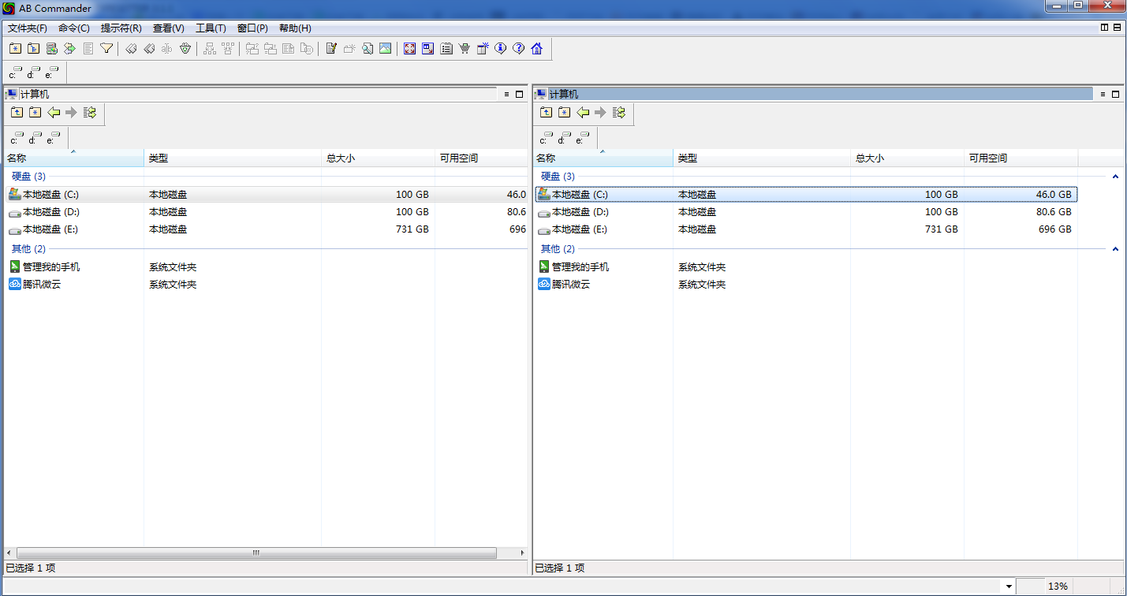Open the 工具(T) menu
Screen dimensions: 1127x596
coord(211,28)
